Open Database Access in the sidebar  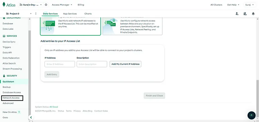pyautogui.click(x=12, y=93)
